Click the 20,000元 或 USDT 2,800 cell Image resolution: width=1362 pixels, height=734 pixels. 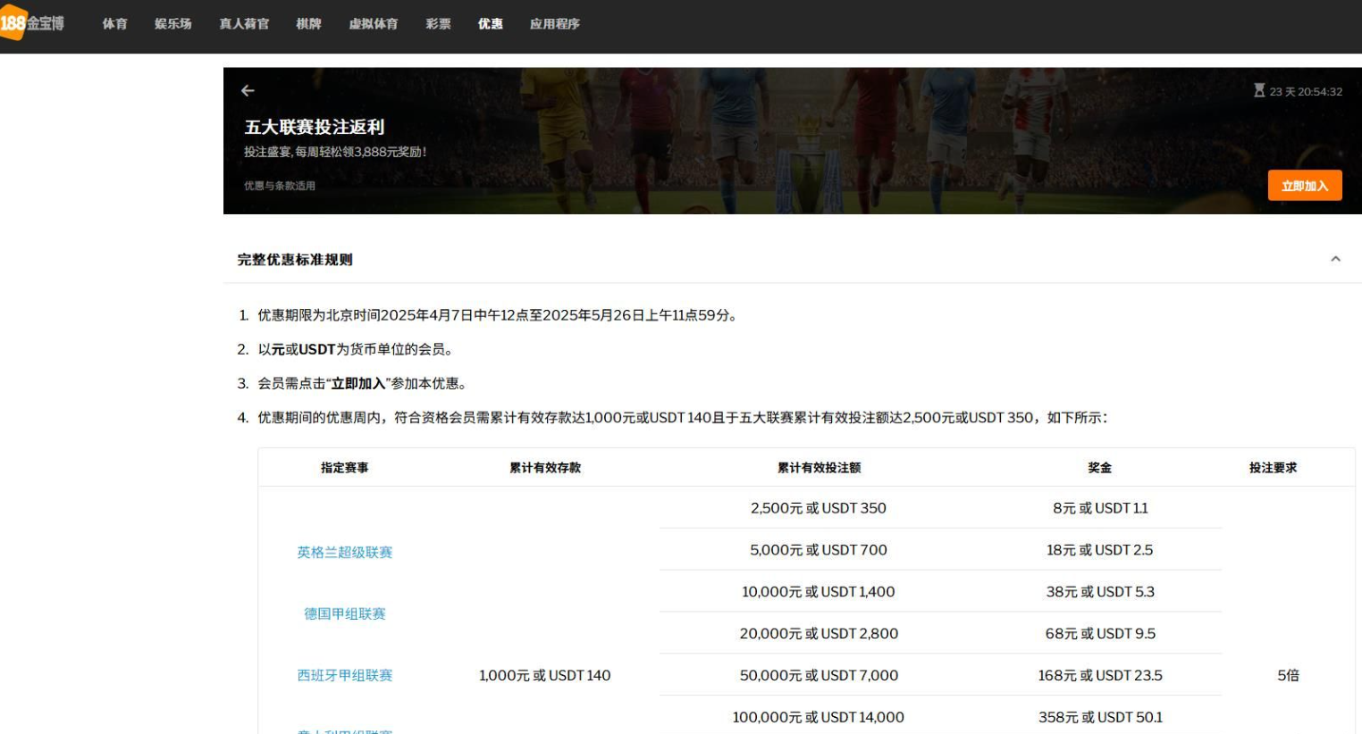tap(819, 634)
